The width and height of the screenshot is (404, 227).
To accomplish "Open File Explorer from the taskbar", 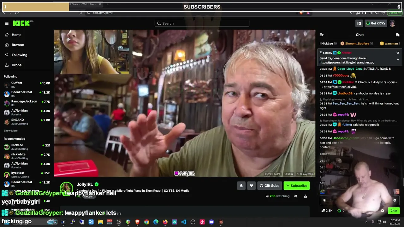I will pos(100,222).
